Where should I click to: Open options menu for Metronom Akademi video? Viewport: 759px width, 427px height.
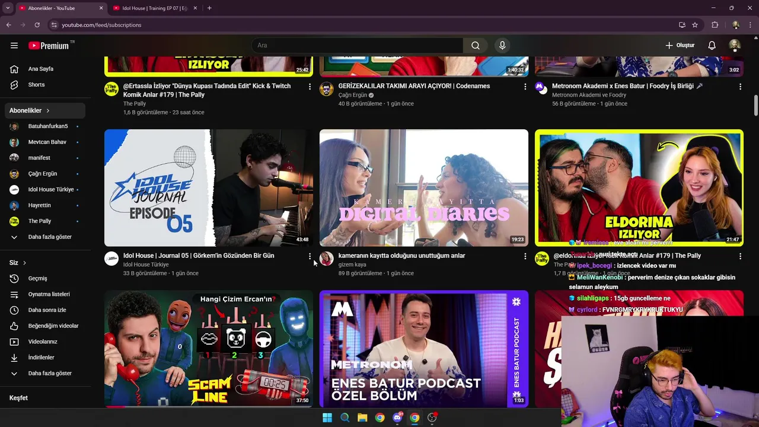coord(740,87)
